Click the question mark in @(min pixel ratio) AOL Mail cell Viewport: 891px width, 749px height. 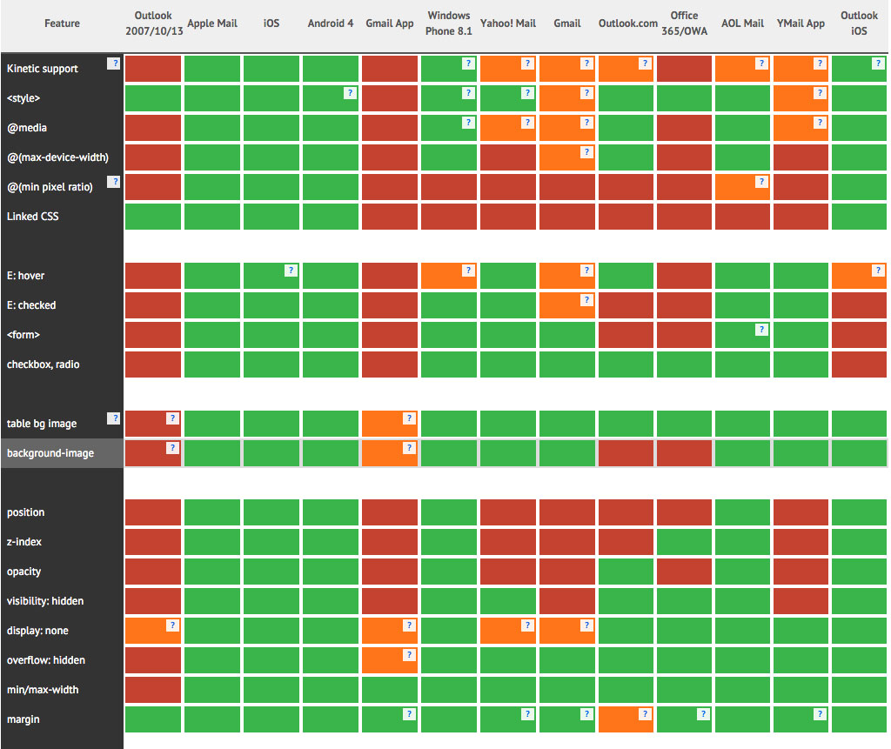point(761,182)
